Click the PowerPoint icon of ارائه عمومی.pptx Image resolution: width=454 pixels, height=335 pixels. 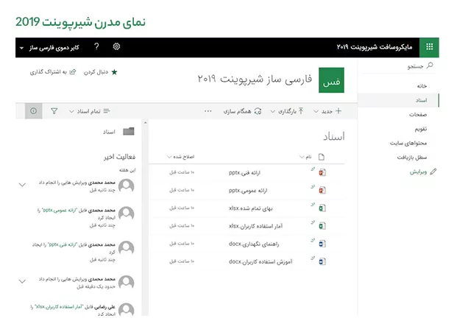pyautogui.click(x=322, y=191)
